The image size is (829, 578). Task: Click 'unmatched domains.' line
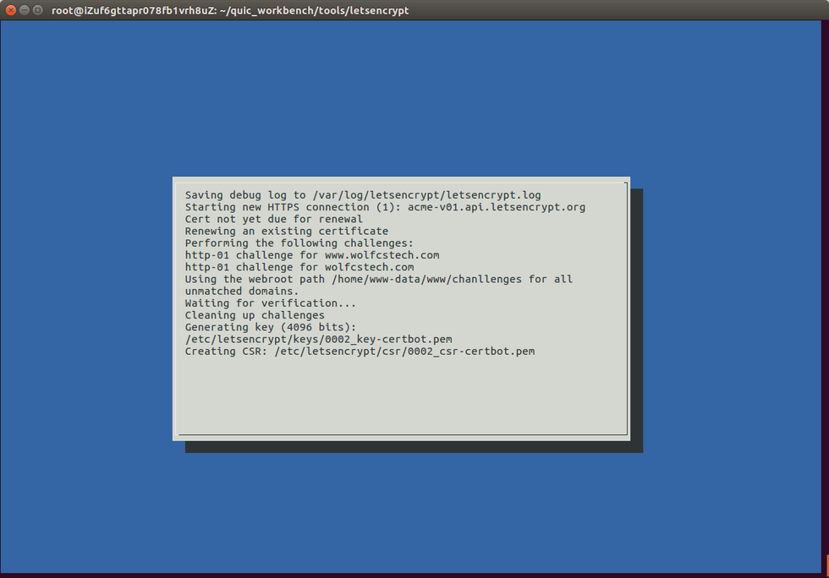(x=242, y=292)
